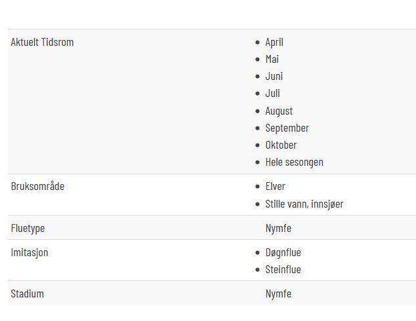Click the Bruksområde row label
The height and width of the screenshot is (321, 416).
[37, 186]
